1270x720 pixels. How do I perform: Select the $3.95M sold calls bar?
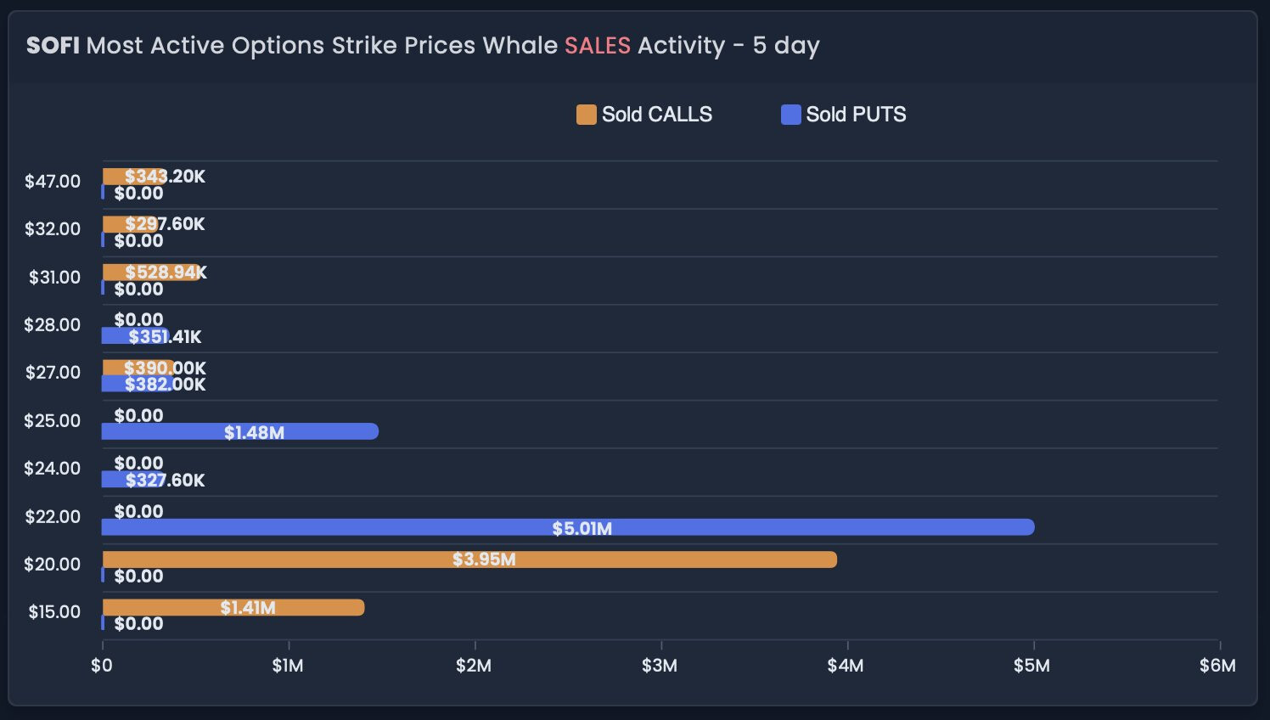coord(469,560)
